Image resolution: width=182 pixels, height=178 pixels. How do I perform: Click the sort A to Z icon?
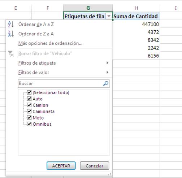point(11,24)
